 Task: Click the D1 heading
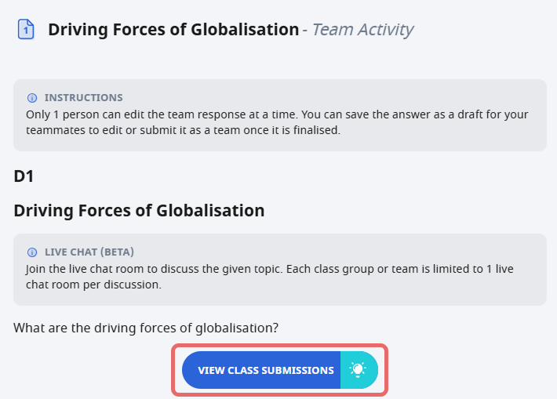(24, 176)
